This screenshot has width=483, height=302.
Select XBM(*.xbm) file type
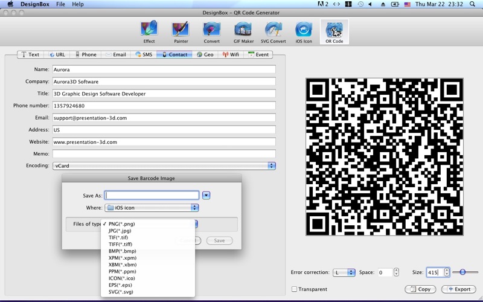pyautogui.click(x=148, y=265)
